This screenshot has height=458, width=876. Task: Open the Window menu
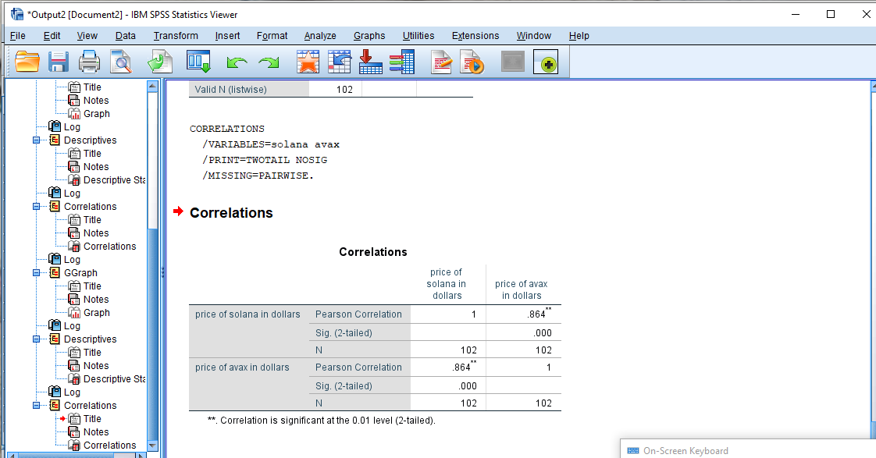[x=533, y=36]
